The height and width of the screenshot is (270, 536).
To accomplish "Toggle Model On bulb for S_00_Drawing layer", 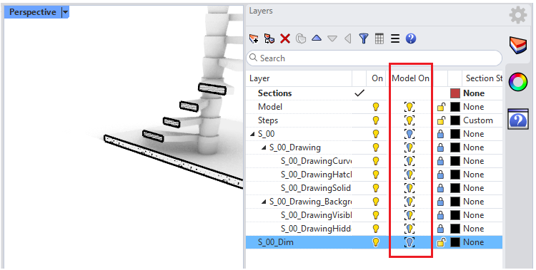I will [x=410, y=147].
